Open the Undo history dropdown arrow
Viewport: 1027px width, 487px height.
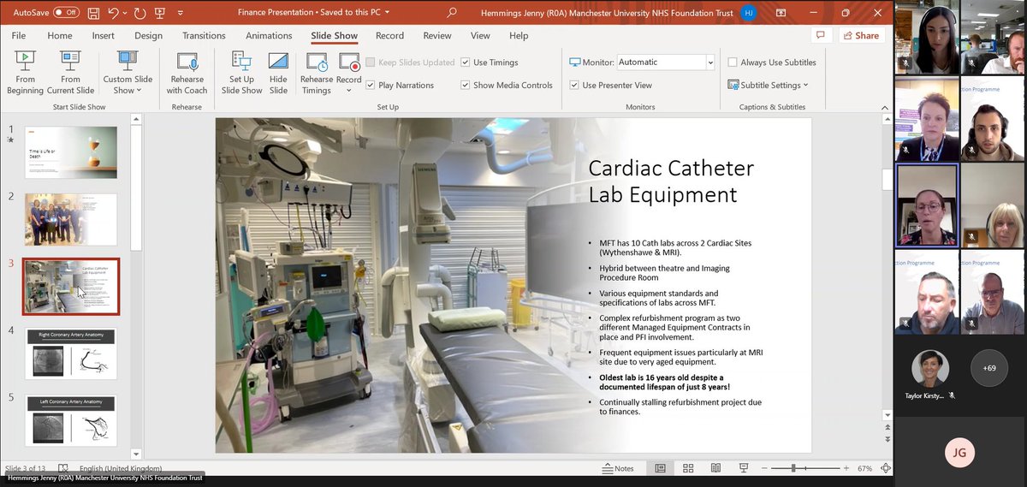pyautogui.click(x=126, y=13)
